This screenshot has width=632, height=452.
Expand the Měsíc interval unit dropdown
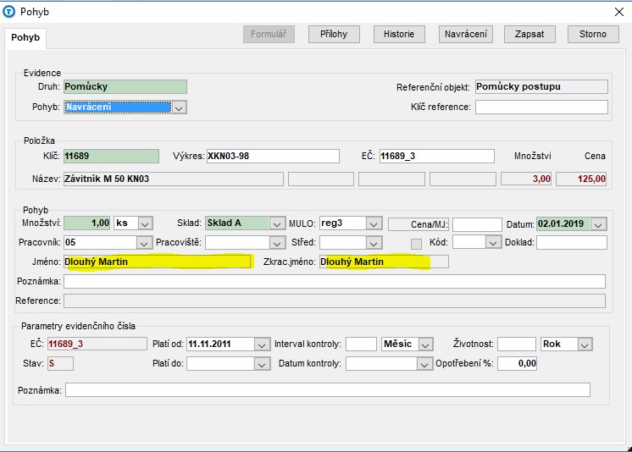[425, 345]
